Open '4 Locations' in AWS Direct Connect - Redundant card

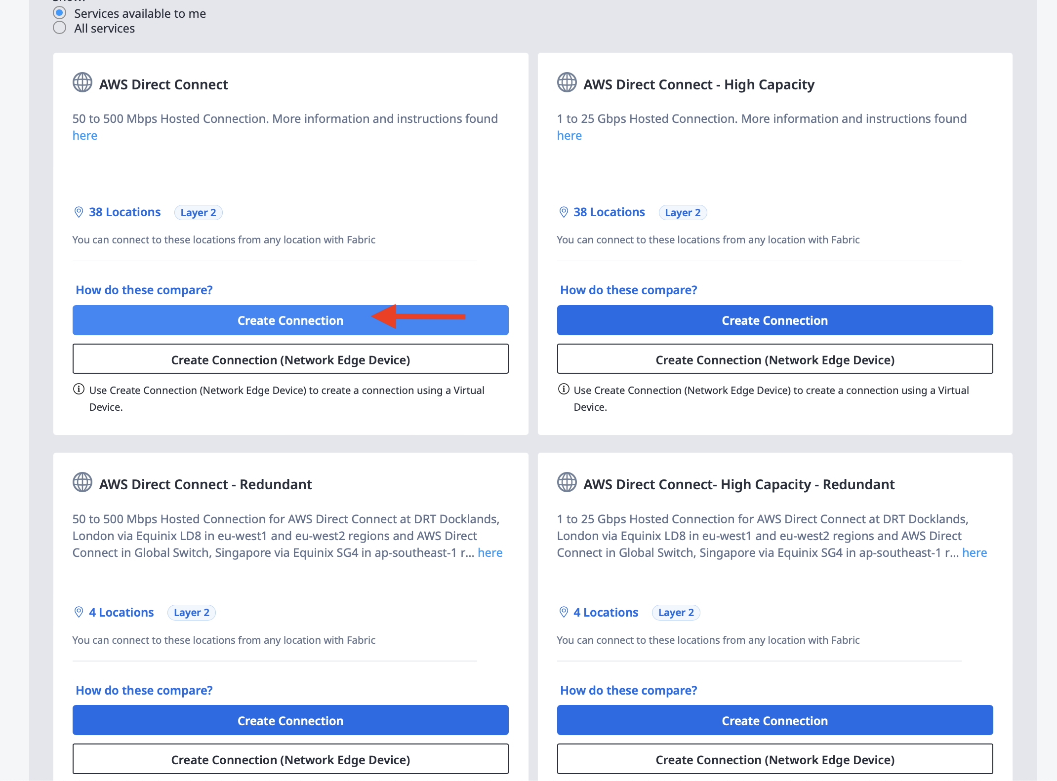(122, 613)
